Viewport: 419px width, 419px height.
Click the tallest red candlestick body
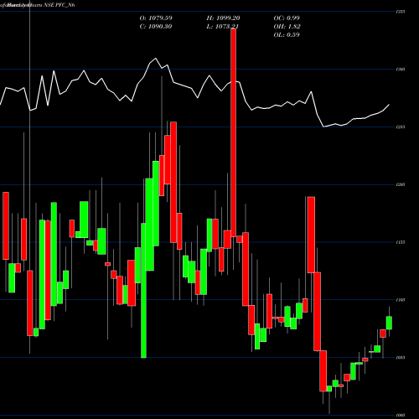(x=234, y=132)
